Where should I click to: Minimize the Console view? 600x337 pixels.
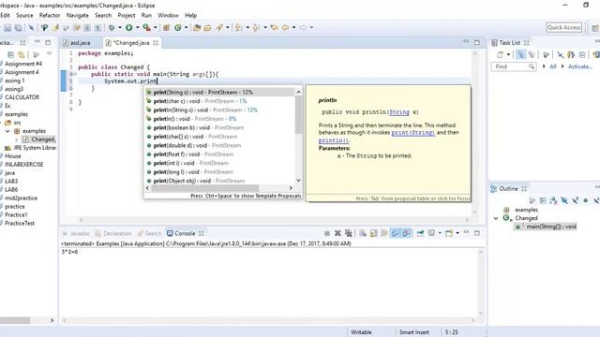click(466, 233)
